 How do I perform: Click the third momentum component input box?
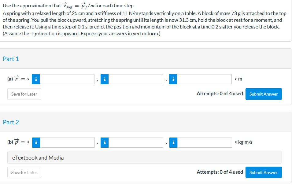coord(204,142)
